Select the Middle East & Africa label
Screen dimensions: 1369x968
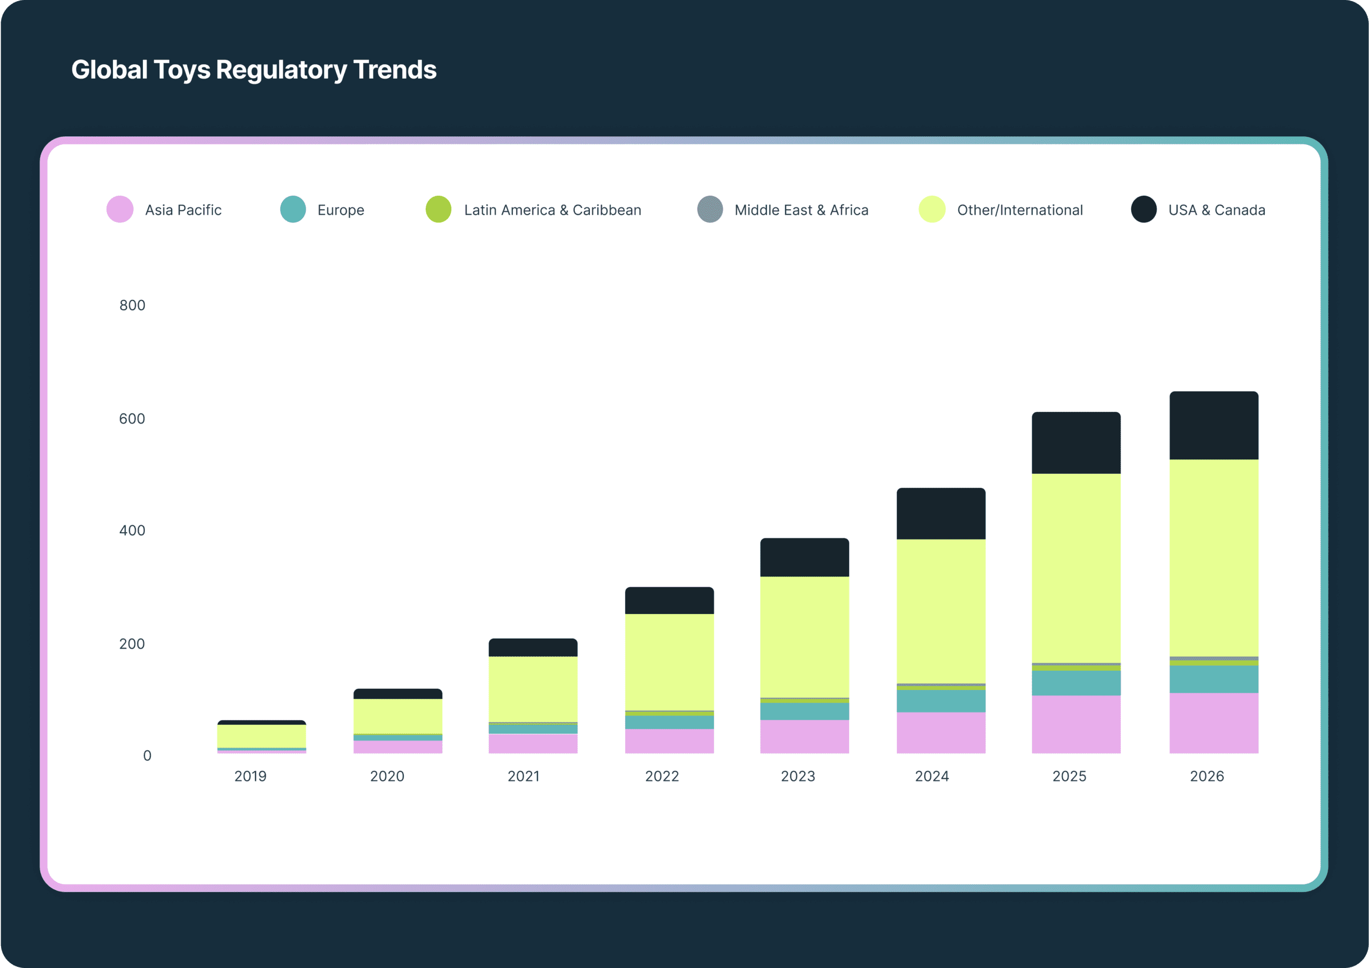[802, 210]
